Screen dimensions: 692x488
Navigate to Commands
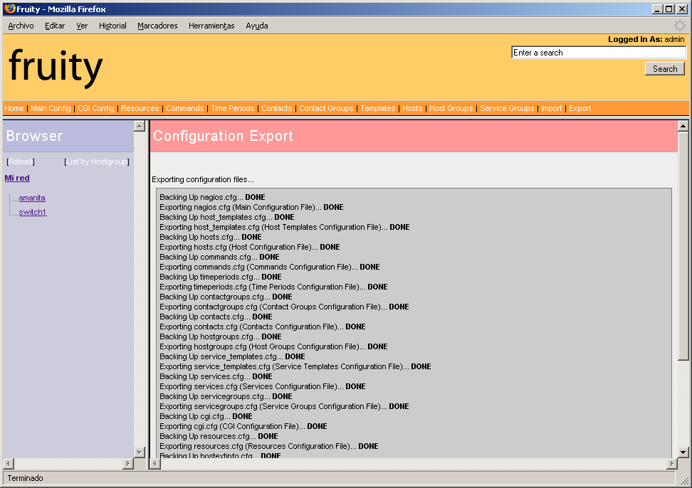pos(185,108)
